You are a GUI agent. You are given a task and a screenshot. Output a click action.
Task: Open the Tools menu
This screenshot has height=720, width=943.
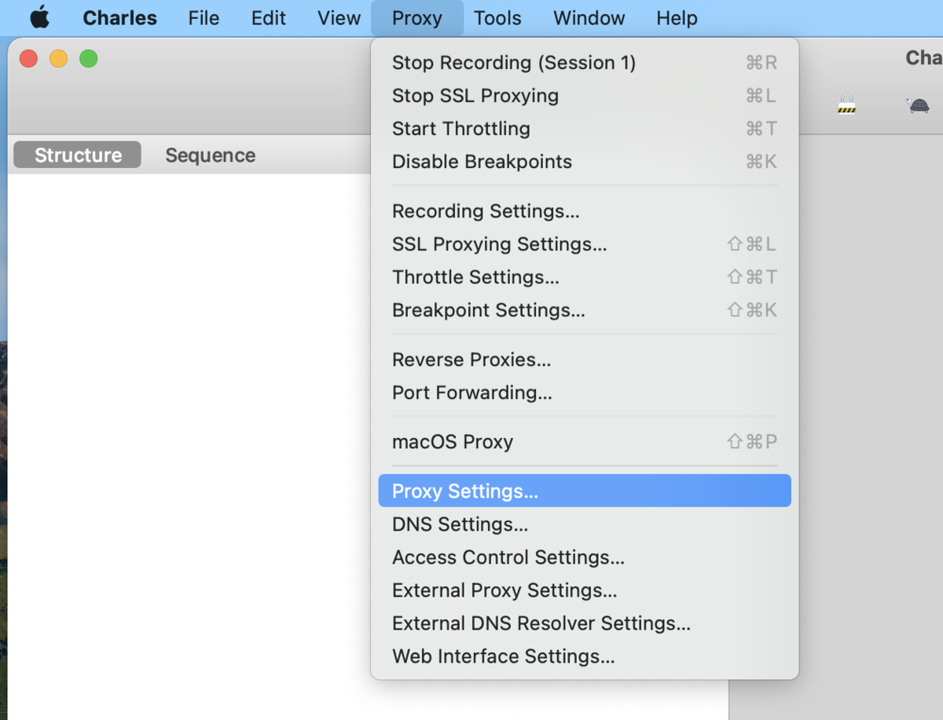[497, 18]
